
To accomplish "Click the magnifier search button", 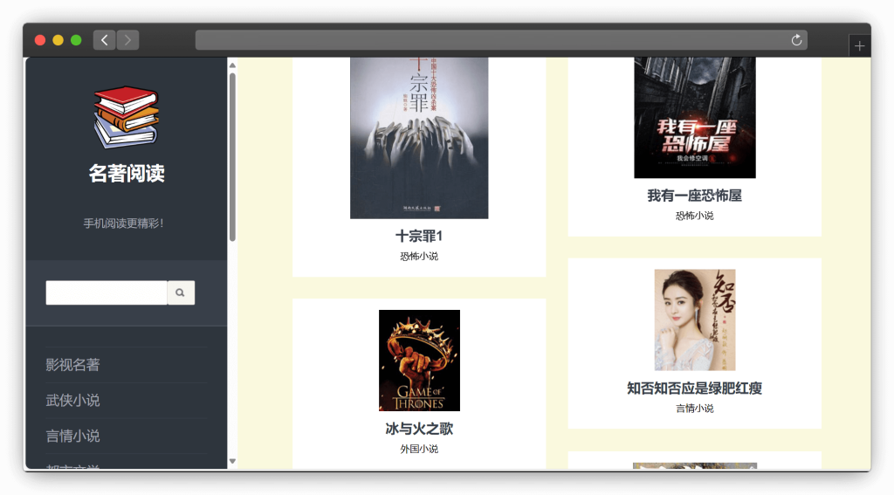I will (x=181, y=292).
